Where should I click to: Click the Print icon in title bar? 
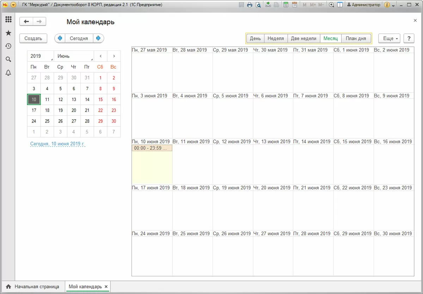coord(250,5)
